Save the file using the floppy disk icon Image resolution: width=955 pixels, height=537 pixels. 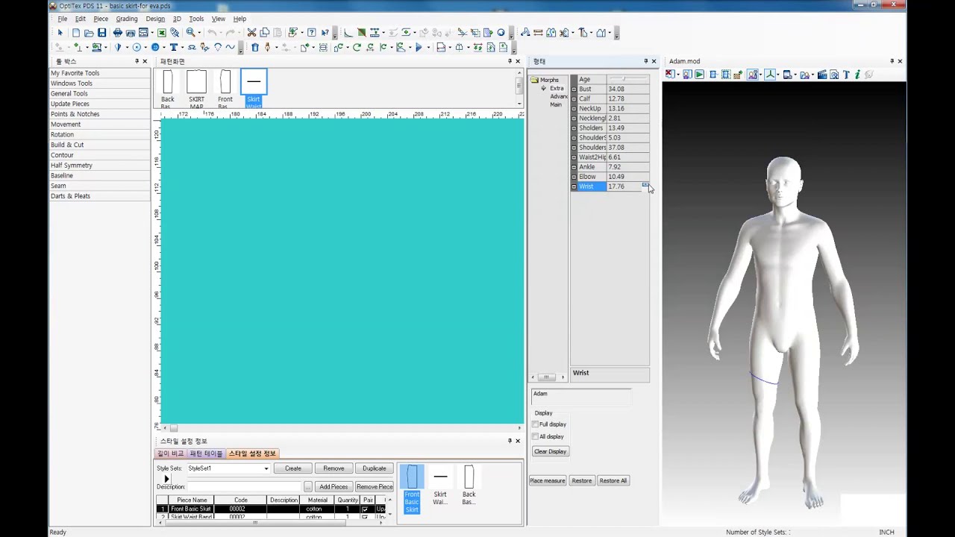(x=101, y=33)
